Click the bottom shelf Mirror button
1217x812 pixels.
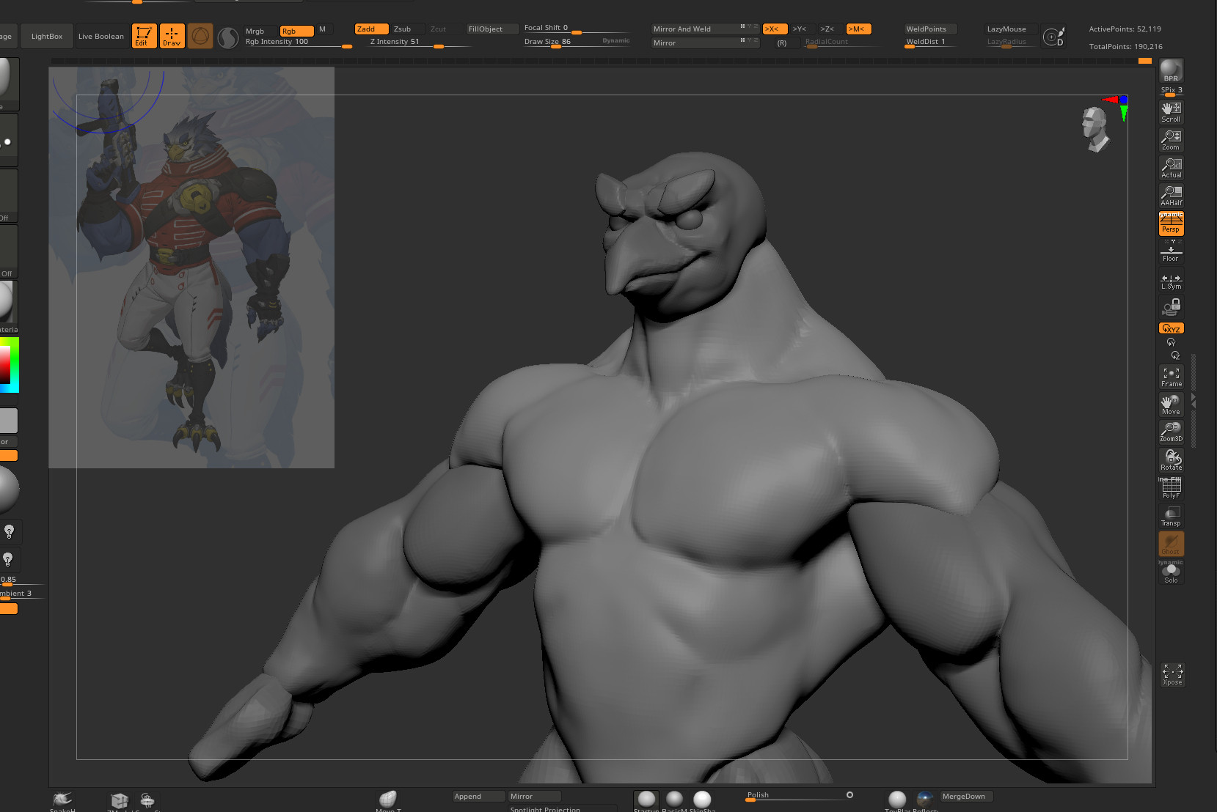(535, 797)
